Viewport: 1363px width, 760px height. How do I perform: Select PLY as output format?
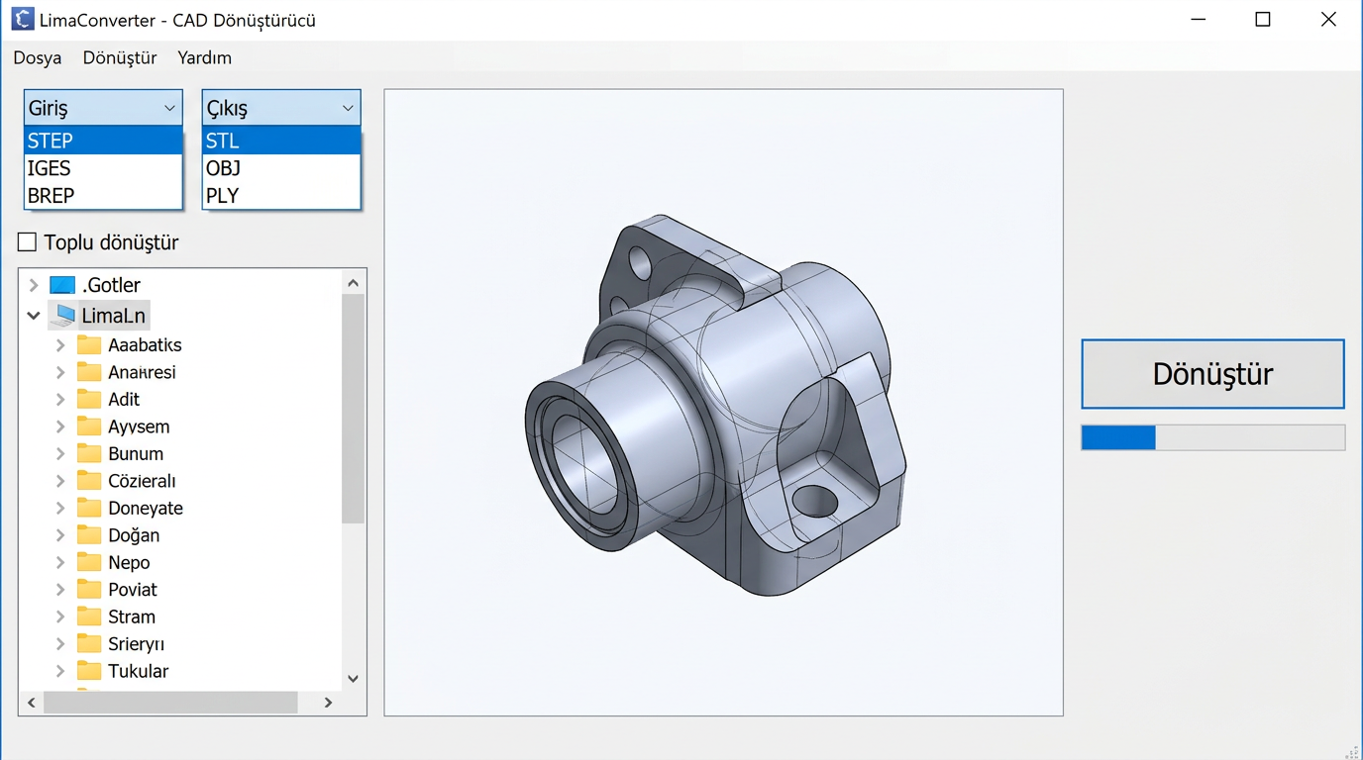coord(281,195)
